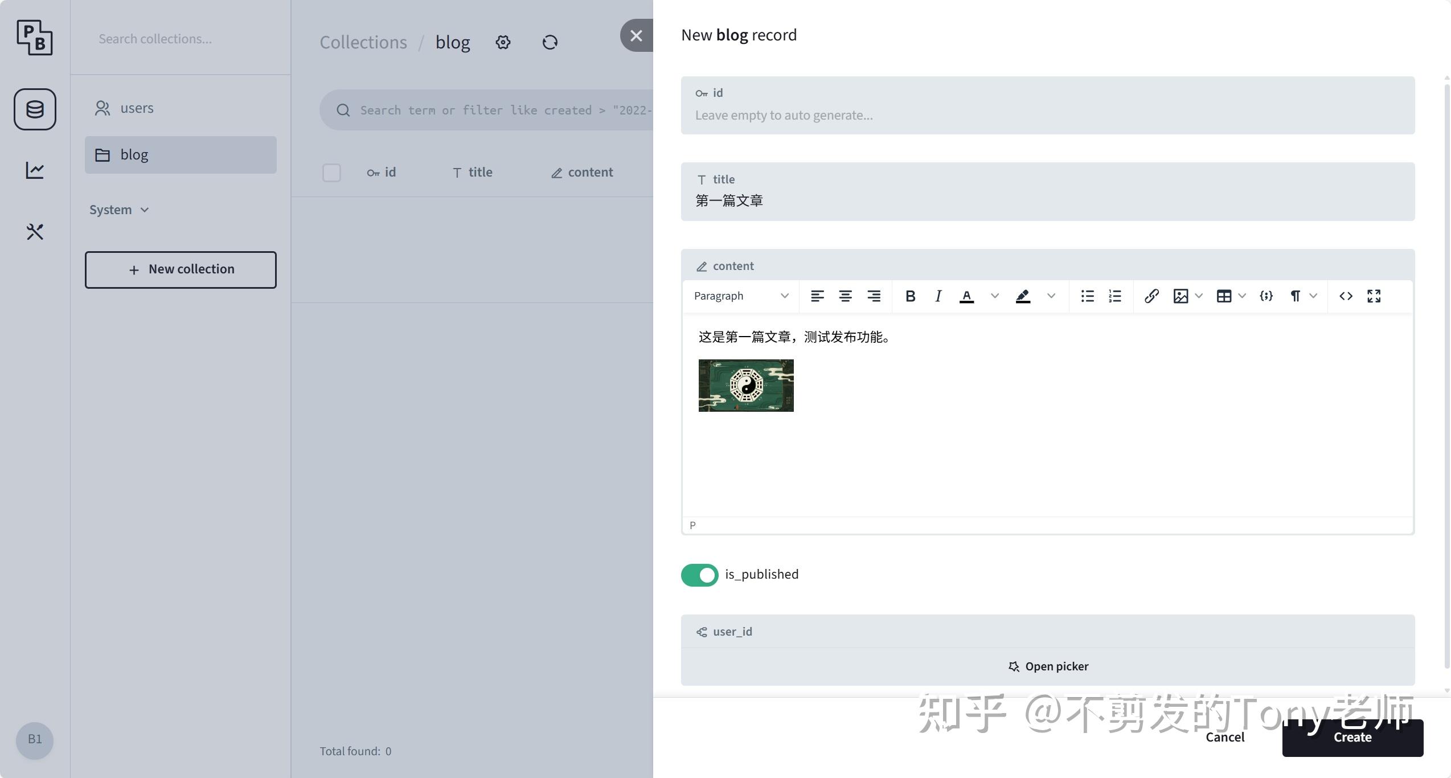Apply bold formatting in the content editor

[x=910, y=296]
